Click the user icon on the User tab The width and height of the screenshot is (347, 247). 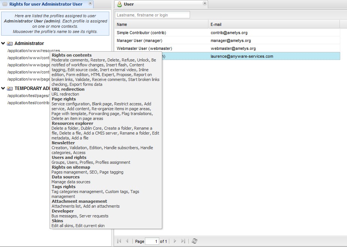tap(119, 4)
